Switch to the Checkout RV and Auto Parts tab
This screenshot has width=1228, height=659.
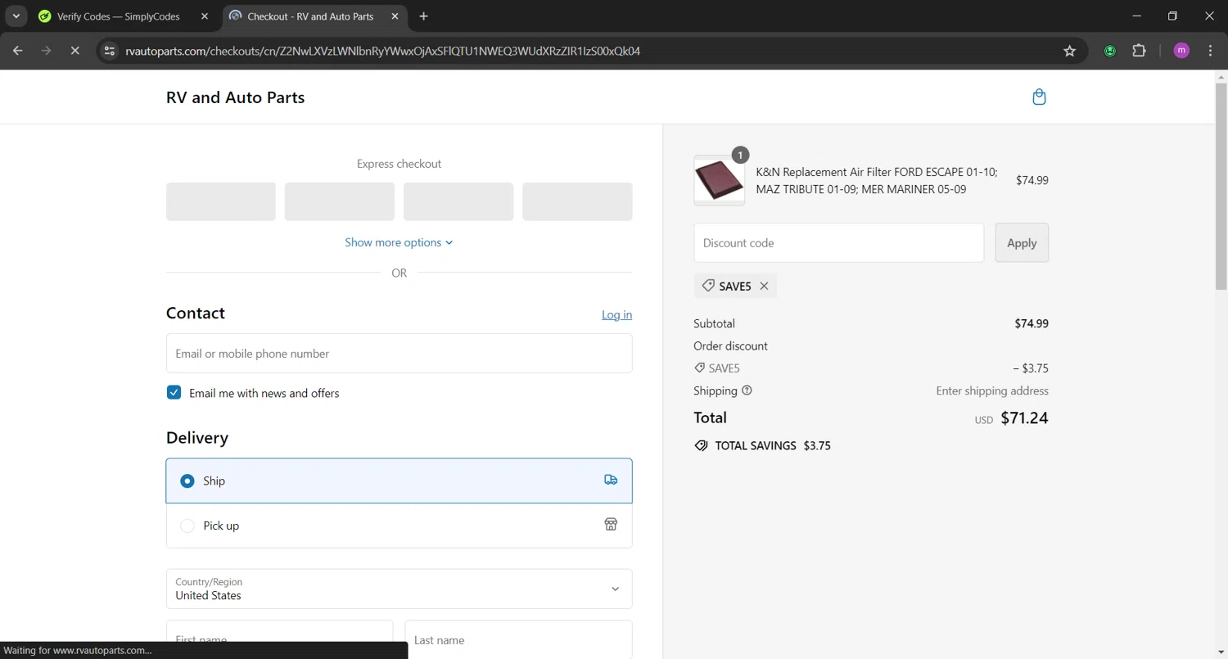tap(310, 16)
